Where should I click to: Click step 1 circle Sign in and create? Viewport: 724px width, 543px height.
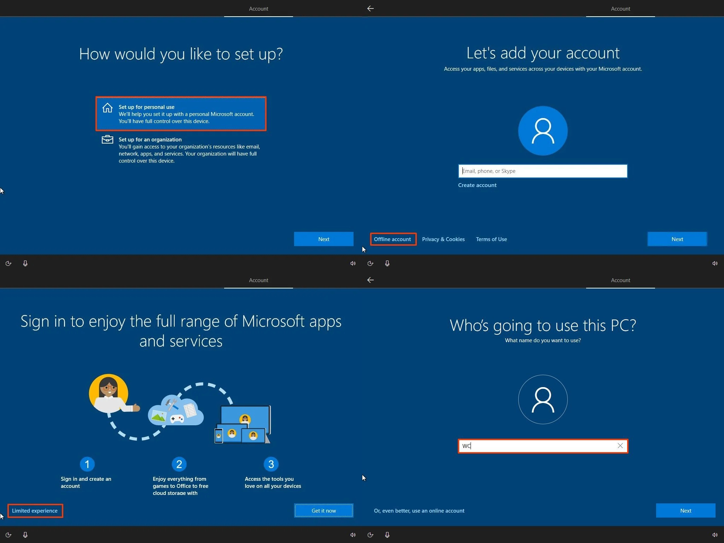(x=87, y=464)
